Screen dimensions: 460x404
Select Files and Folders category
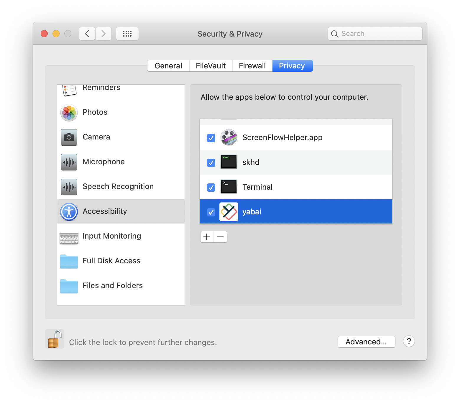[121, 286]
